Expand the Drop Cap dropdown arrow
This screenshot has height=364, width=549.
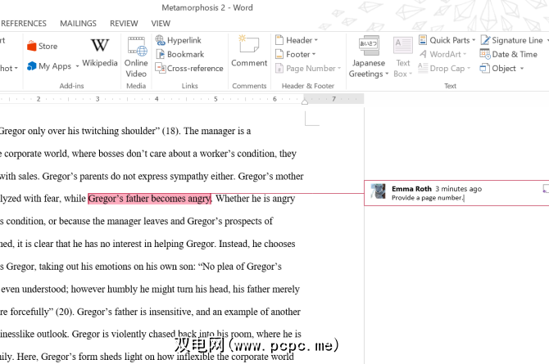pyautogui.click(x=469, y=68)
